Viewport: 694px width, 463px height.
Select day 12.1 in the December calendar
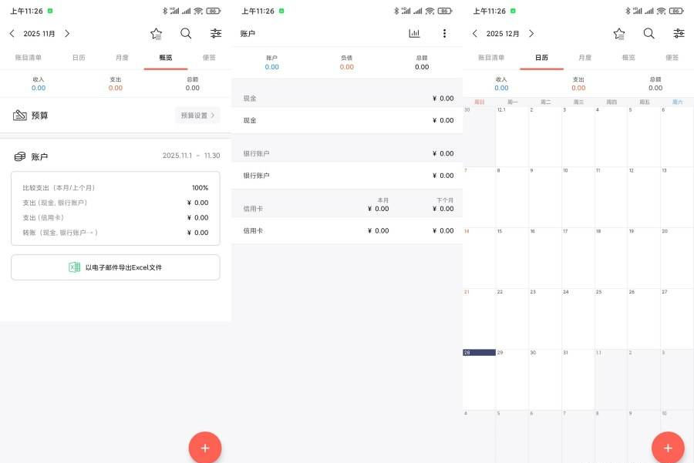coord(512,136)
